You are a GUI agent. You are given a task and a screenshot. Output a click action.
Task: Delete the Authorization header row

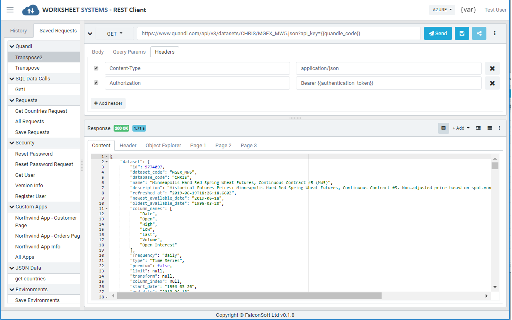pyautogui.click(x=492, y=83)
